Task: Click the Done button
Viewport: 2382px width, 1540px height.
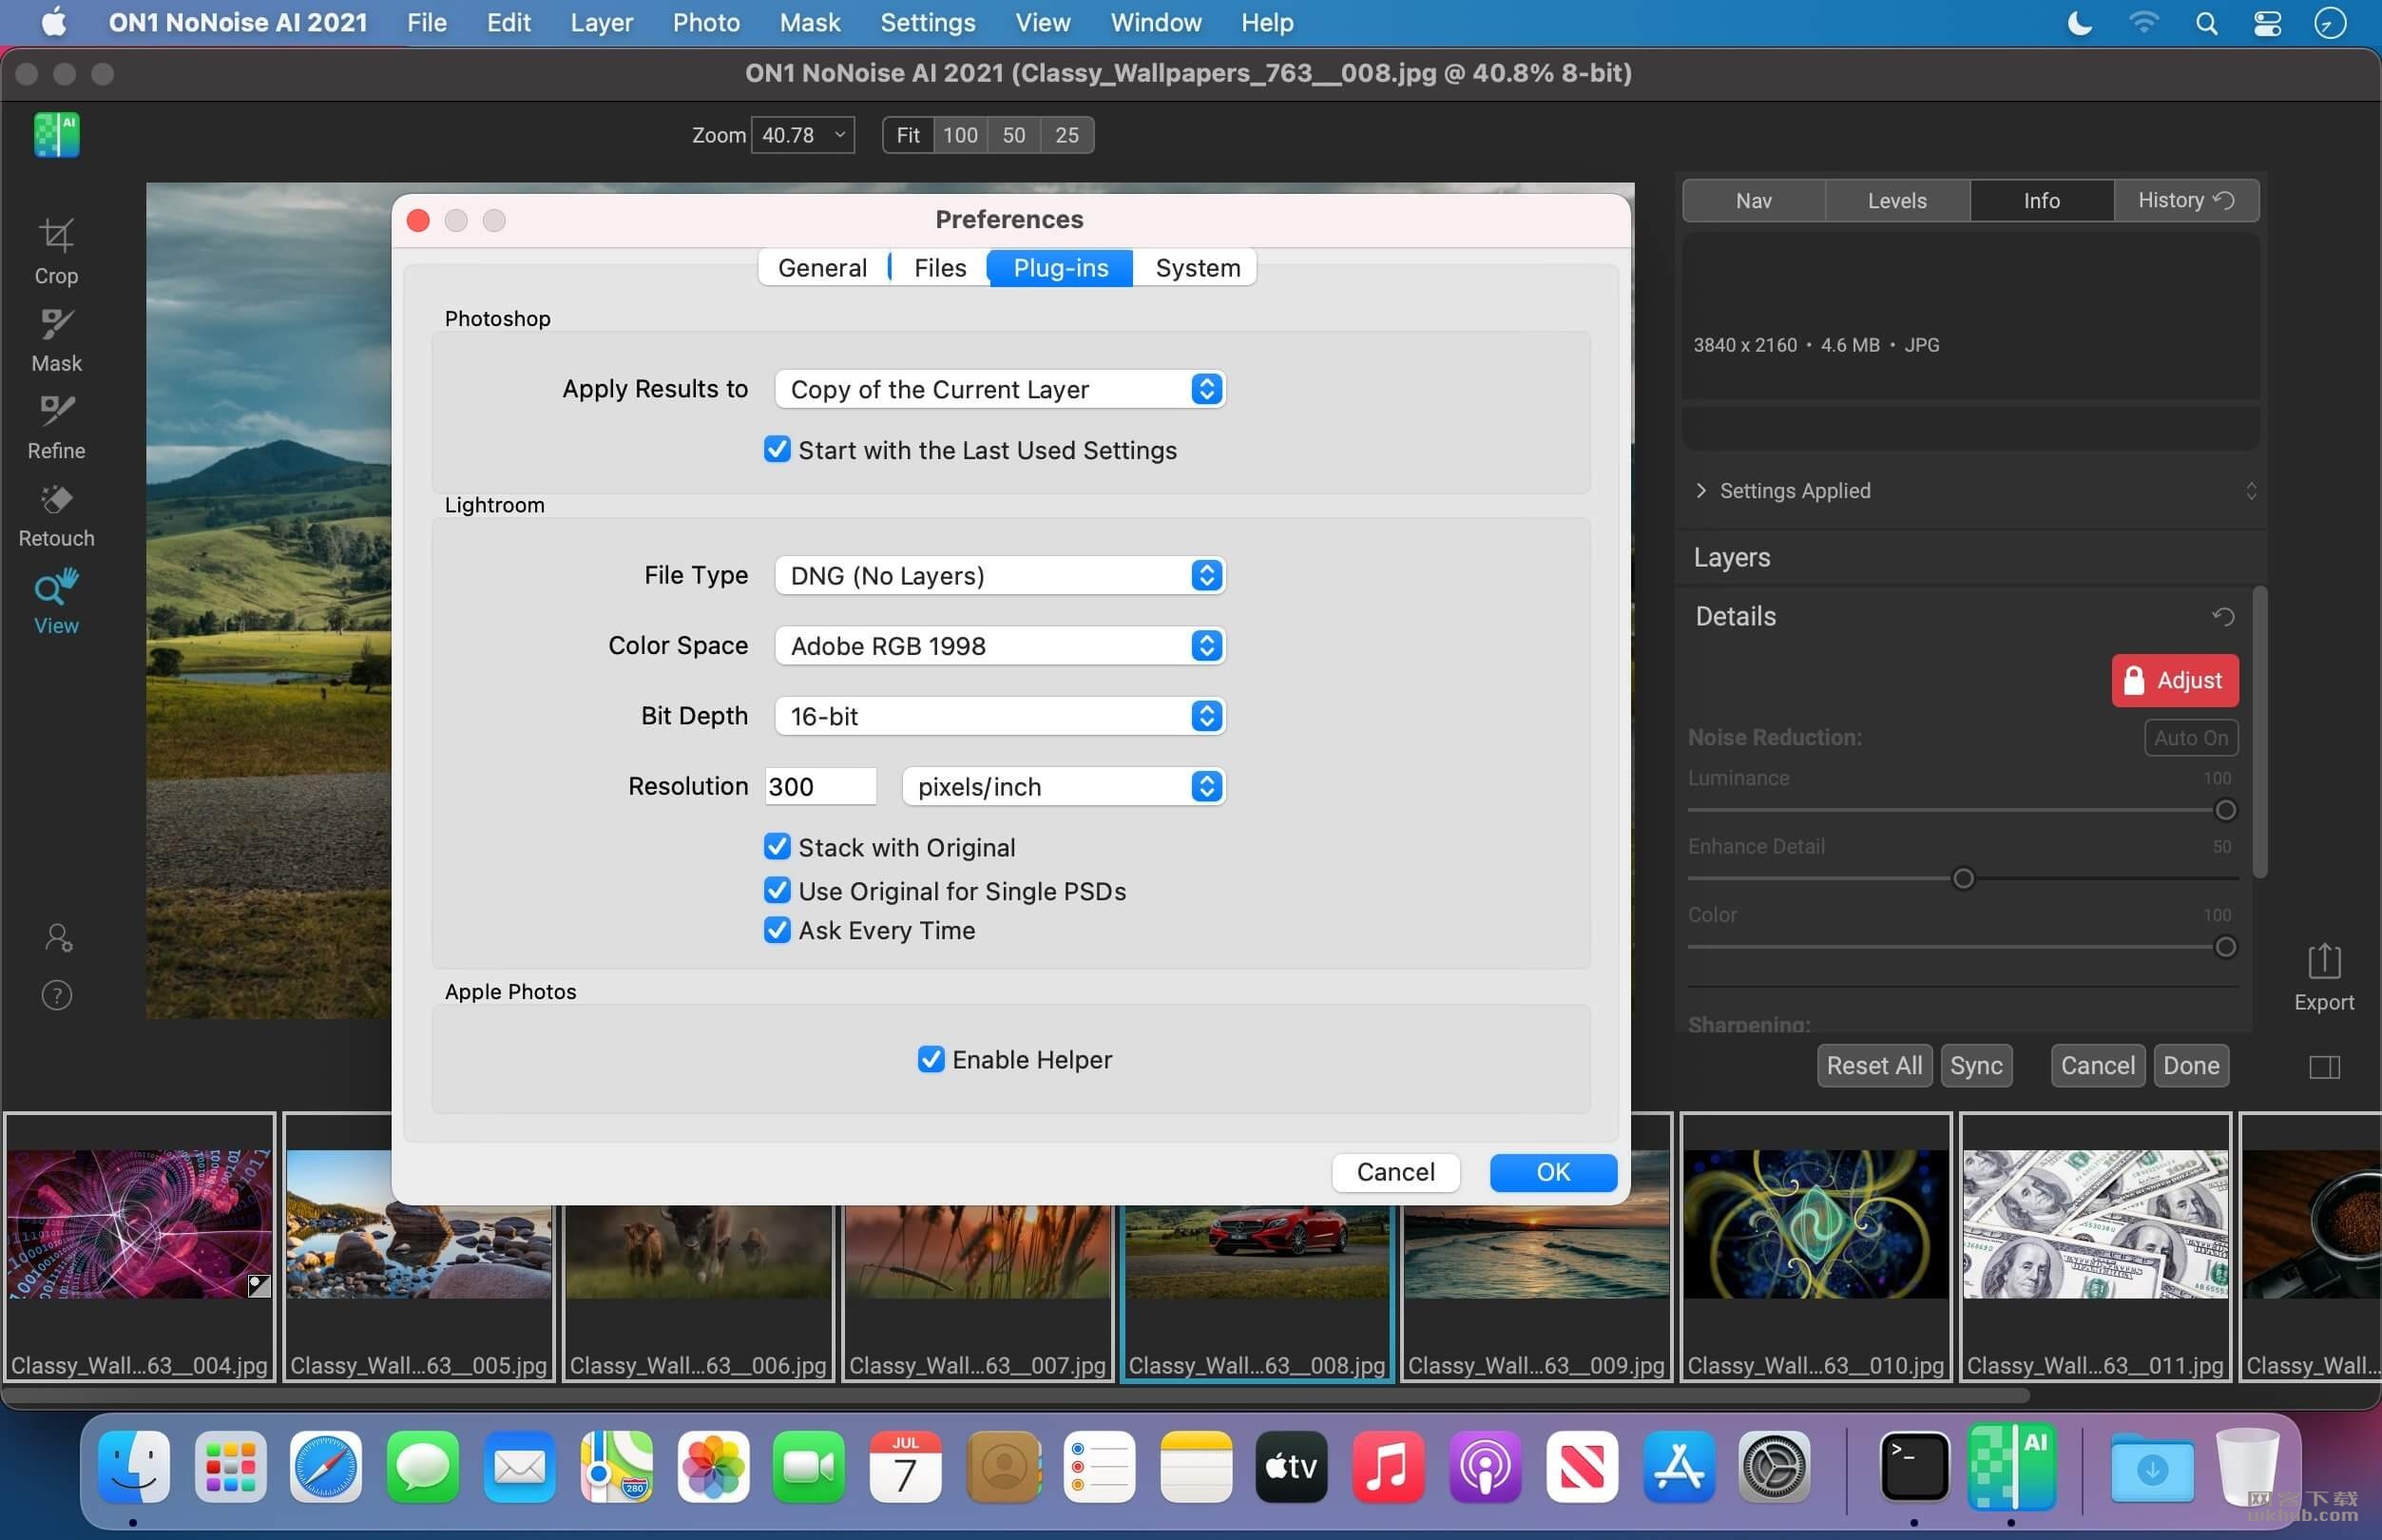Action: point(2190,1065)
